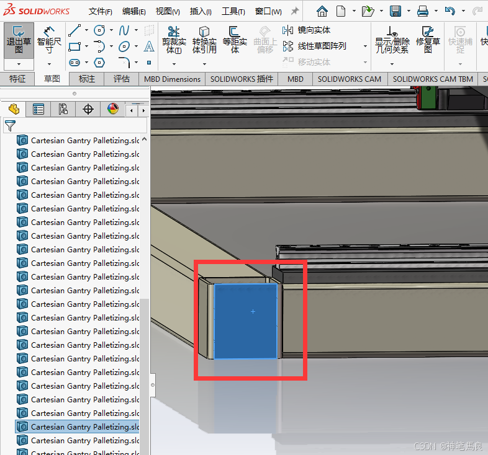Click the Open file icon
Viewport: 488px width, 455px height.
(368, 12)
